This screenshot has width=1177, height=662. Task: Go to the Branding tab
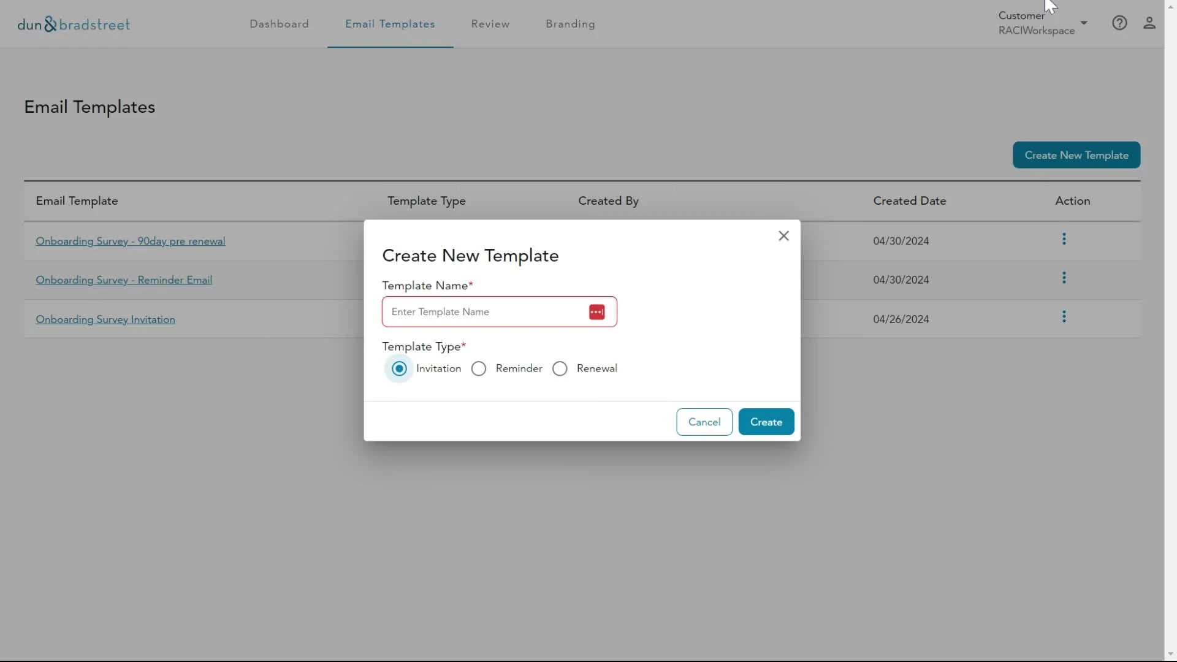coord(570,24)
